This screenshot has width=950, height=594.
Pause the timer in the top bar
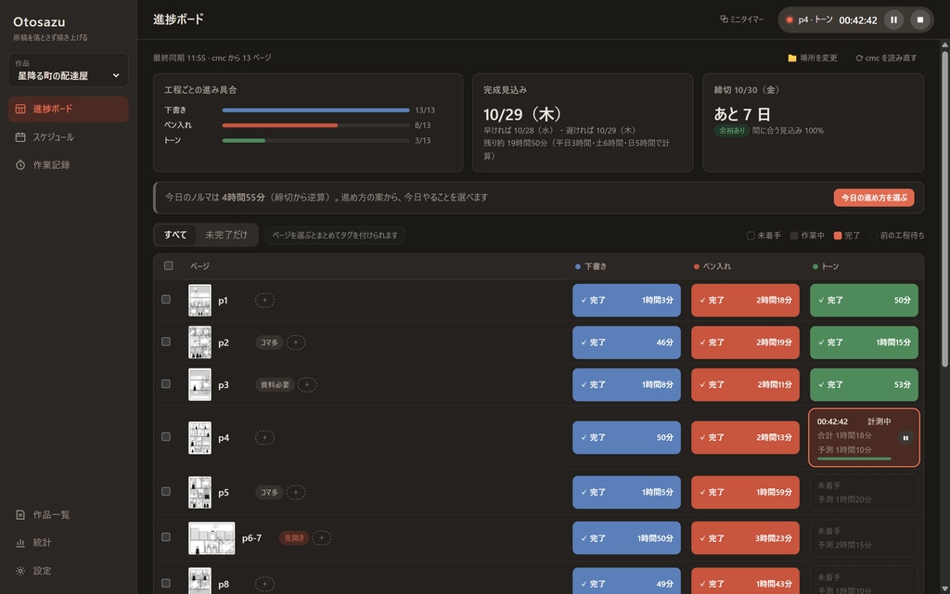coord(893,20)
